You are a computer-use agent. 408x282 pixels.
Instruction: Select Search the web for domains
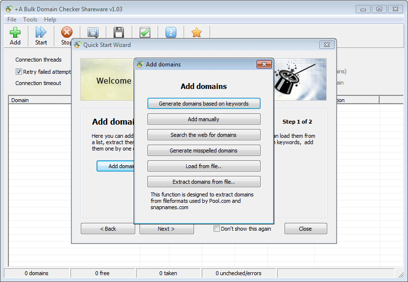204,134
